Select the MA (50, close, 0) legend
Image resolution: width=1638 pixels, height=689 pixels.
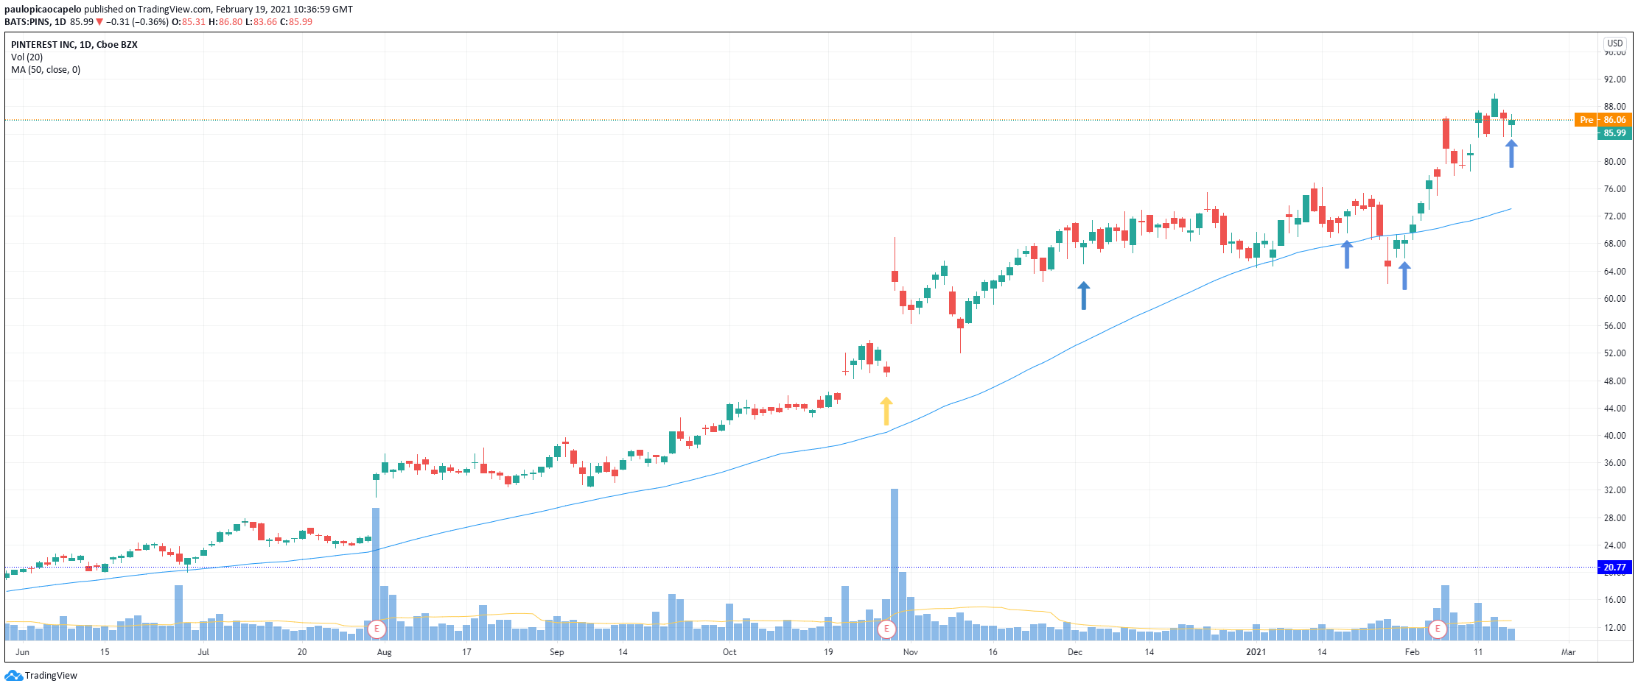[46, 70]
